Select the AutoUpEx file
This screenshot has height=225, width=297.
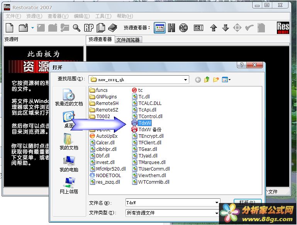pyautogui.click(x=104, y=136)
